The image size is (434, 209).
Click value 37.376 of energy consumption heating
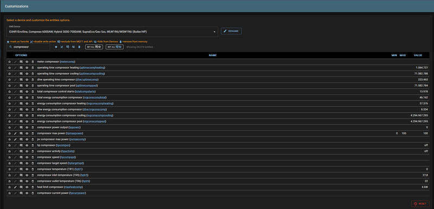424,103
